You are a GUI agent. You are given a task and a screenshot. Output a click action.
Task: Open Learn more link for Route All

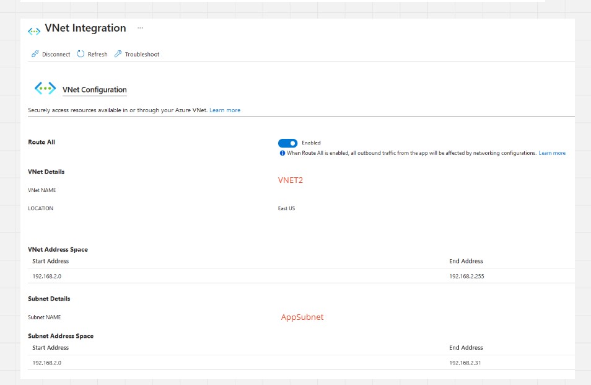552,153
